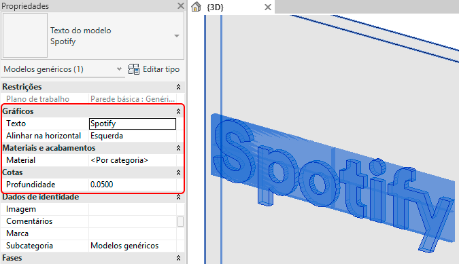
Task: Click the Plano de trabalho label
Action: point(38,99)
